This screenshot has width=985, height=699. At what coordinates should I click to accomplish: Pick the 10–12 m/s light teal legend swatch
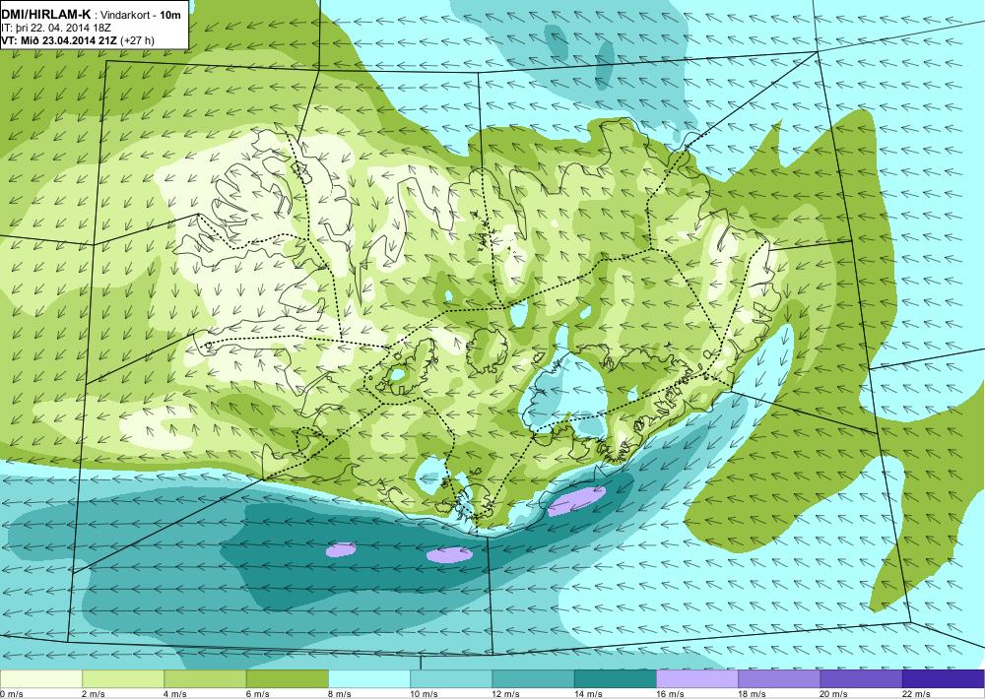[x=451, y=678]
